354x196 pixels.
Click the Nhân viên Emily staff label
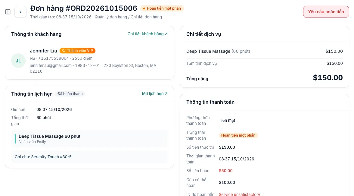point(32,142)
